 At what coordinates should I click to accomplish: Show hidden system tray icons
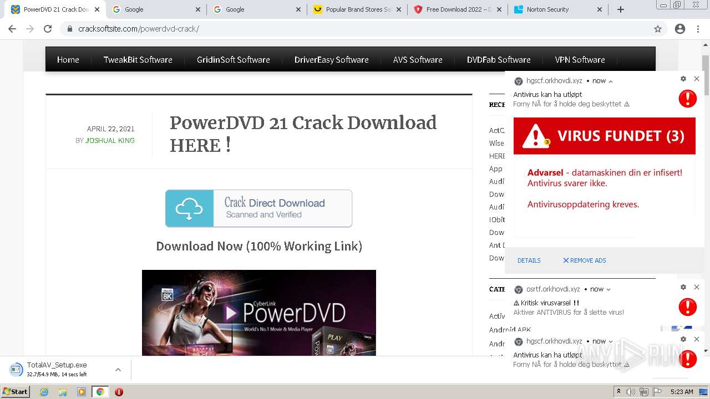point(618,392)
